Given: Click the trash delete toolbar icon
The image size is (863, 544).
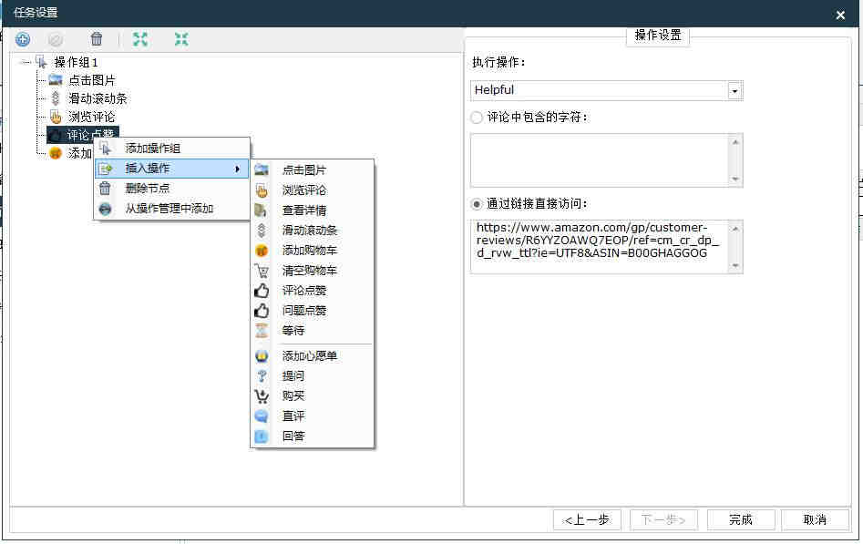Looking at the screenshot, I should 97,39.
